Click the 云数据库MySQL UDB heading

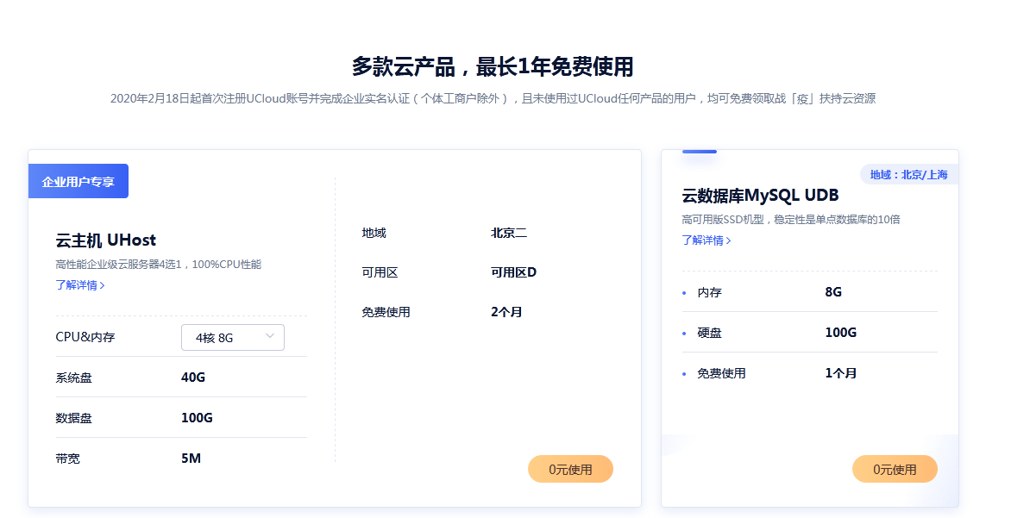tap(760, 195)
